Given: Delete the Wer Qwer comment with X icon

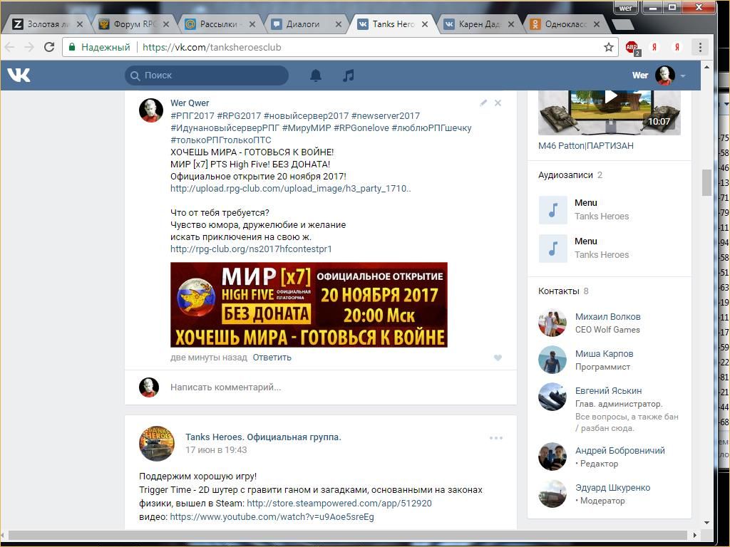Looking at the screenshot, I should tap(498, 103).
